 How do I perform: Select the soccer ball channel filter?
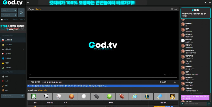46,96
